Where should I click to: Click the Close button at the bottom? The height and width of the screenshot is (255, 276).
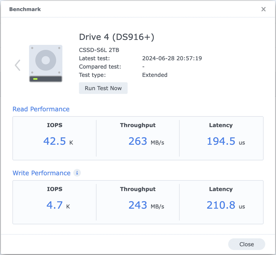[246, 244]
